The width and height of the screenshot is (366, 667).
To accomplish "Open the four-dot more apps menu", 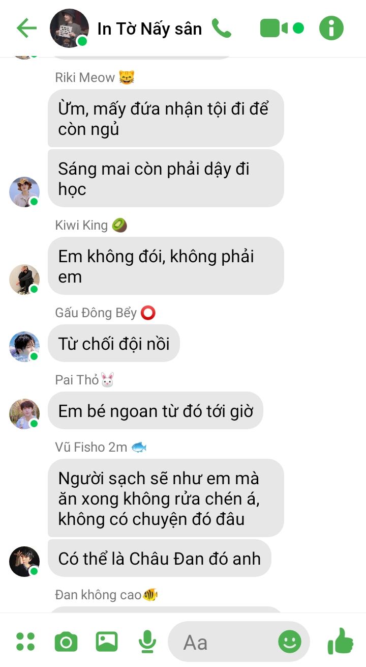I will [25, 642].
